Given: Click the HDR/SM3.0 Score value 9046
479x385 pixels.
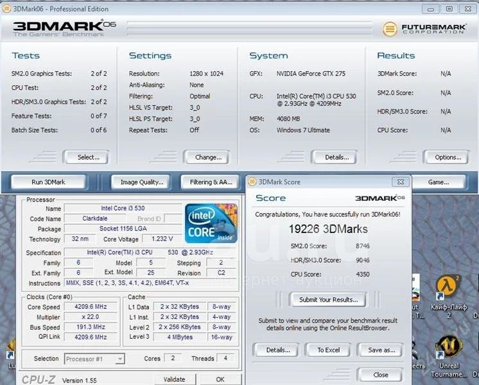Looking at the screenshot, I should pyautogui.click(x=363, y=261).
